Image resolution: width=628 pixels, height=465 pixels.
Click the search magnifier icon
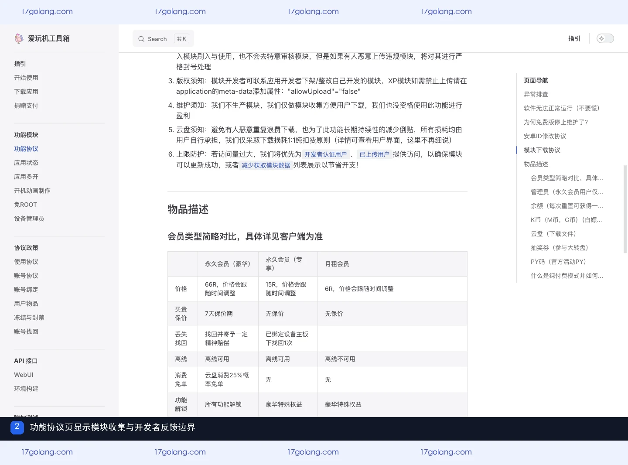point(141,39)
